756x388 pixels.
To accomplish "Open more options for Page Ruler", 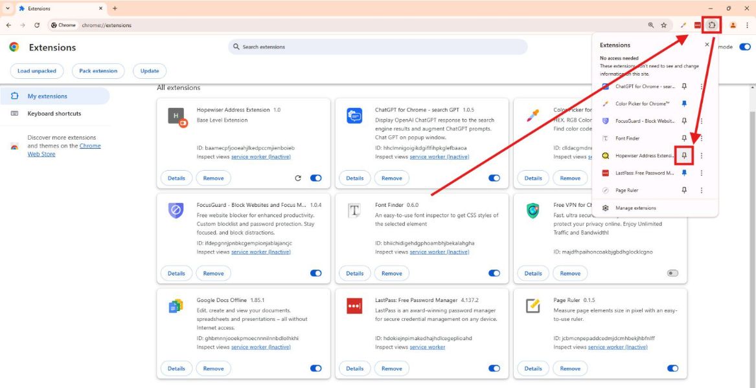I will click(701, 191).
